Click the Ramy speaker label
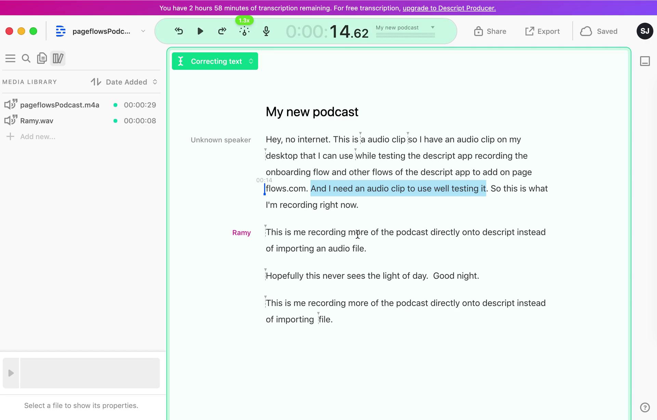The image size is (657, 420). tap(242, 233)
